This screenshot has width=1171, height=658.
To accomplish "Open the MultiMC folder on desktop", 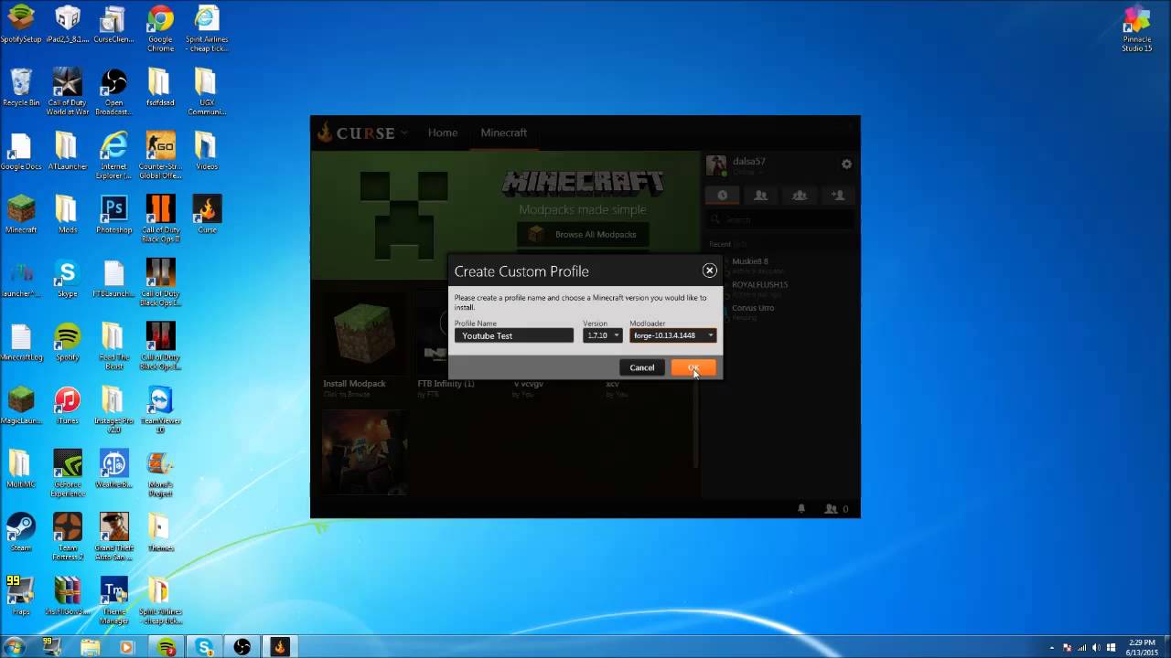I will [20, 469].
